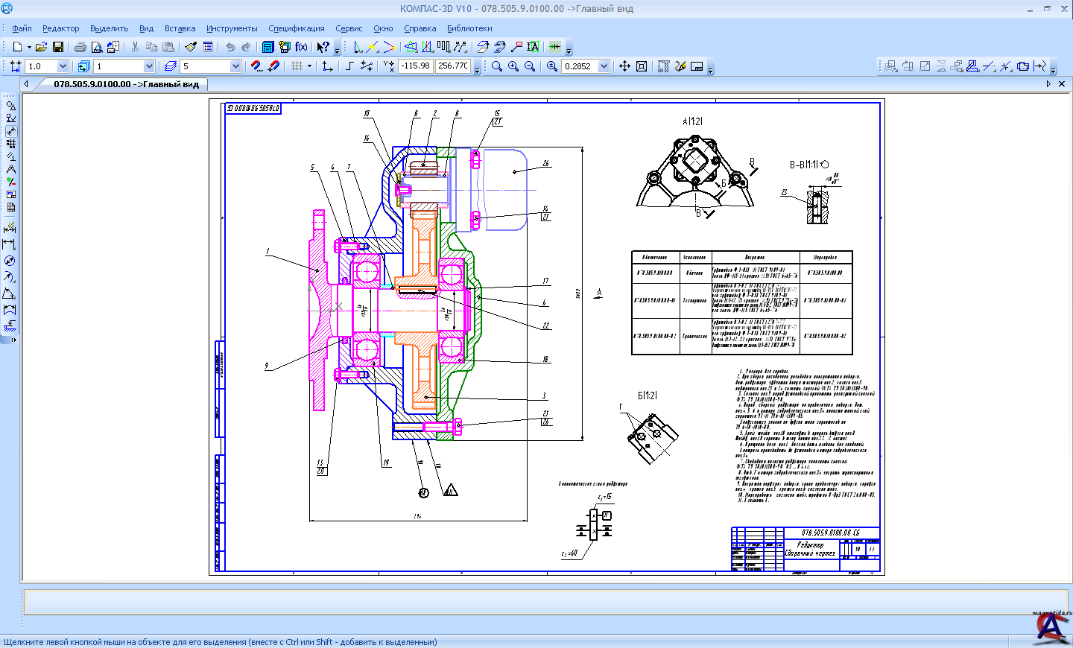Viewport: 1073px width, 648px height.
Task: Open the Спецификация menu
Action: 297,28
